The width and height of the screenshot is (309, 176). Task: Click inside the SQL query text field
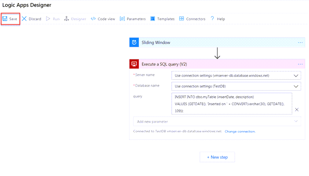pyautogui.click(x=232, y=104)
